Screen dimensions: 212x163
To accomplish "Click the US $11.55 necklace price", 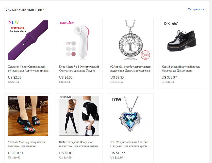I will [118, 153].
